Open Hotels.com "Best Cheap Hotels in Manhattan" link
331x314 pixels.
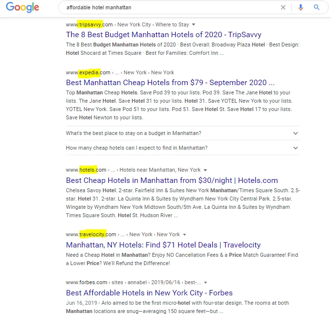coord(172,180)
